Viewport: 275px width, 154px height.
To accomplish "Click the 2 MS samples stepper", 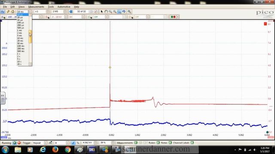I will [65, 12].
